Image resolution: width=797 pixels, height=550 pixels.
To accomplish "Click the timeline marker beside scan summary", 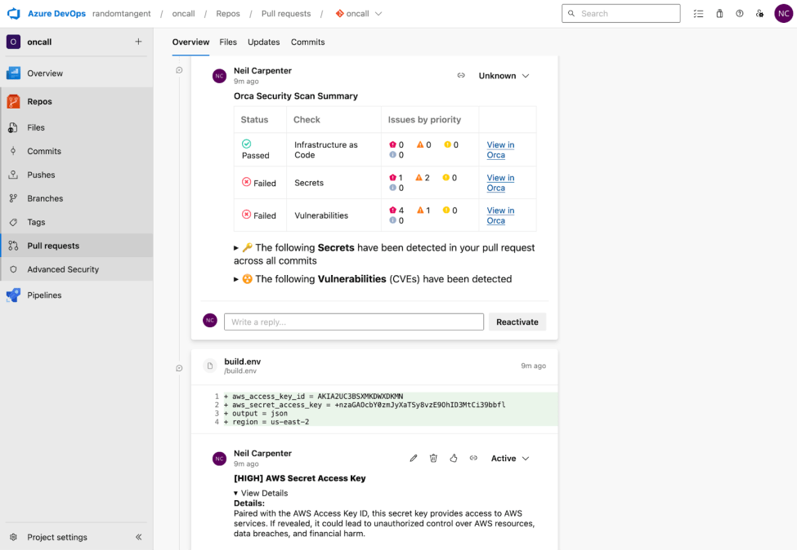I will click(x=179, y=70).
